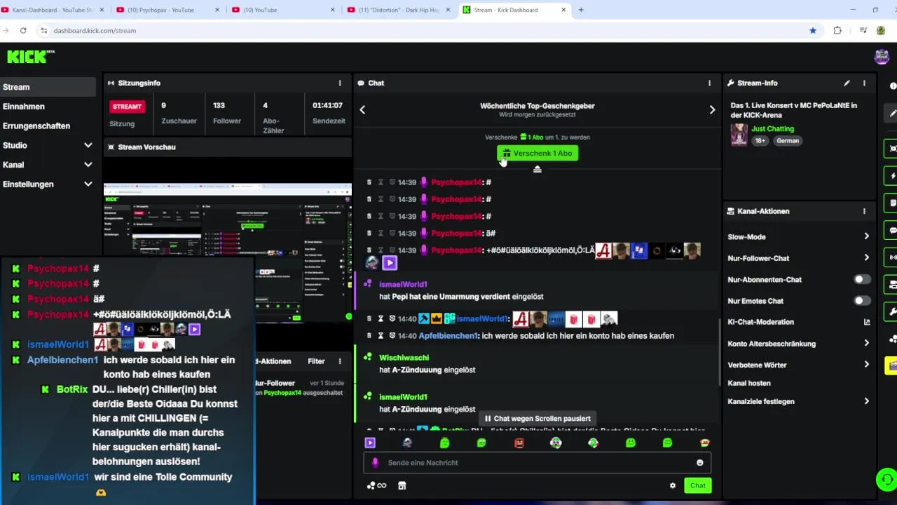Insert red angry face emote
This screenshot has height=505, width=897.
click(519, 443)
